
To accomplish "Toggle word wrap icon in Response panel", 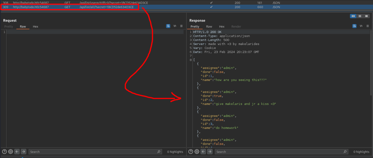I will [354, 26].
